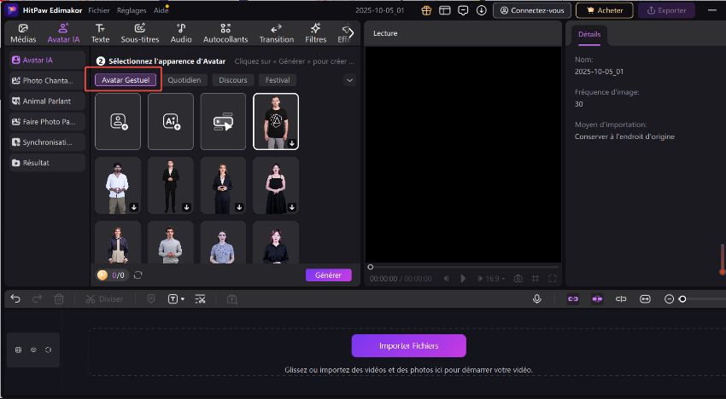Click the marker shield icon
This screenshot has width=726, height=399.
(151, 299)
